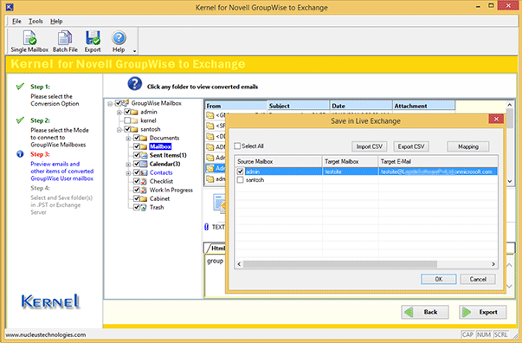The image size is (522, 343).
Task: Click the toolbar overflow arrow beside Help
Action: pos(134,51)
